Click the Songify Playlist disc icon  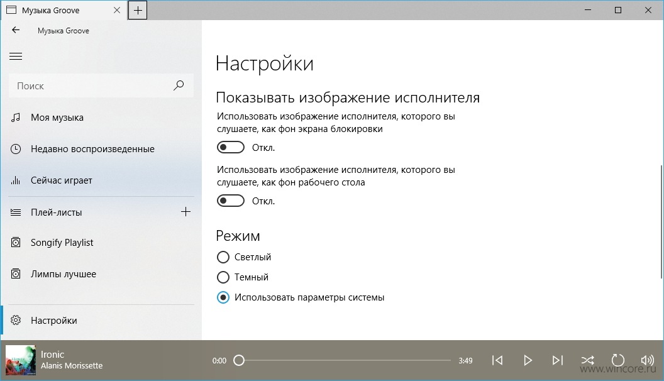tap(16, 243)
